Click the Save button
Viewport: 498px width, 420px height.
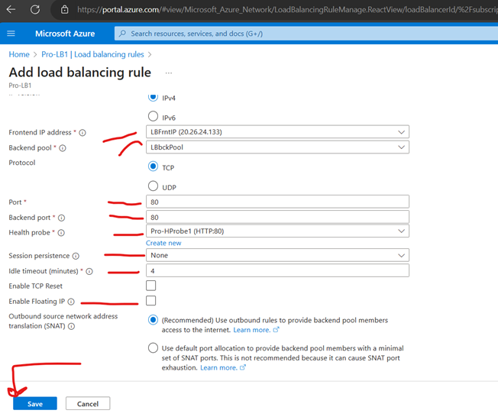click(x=35, y=403)
